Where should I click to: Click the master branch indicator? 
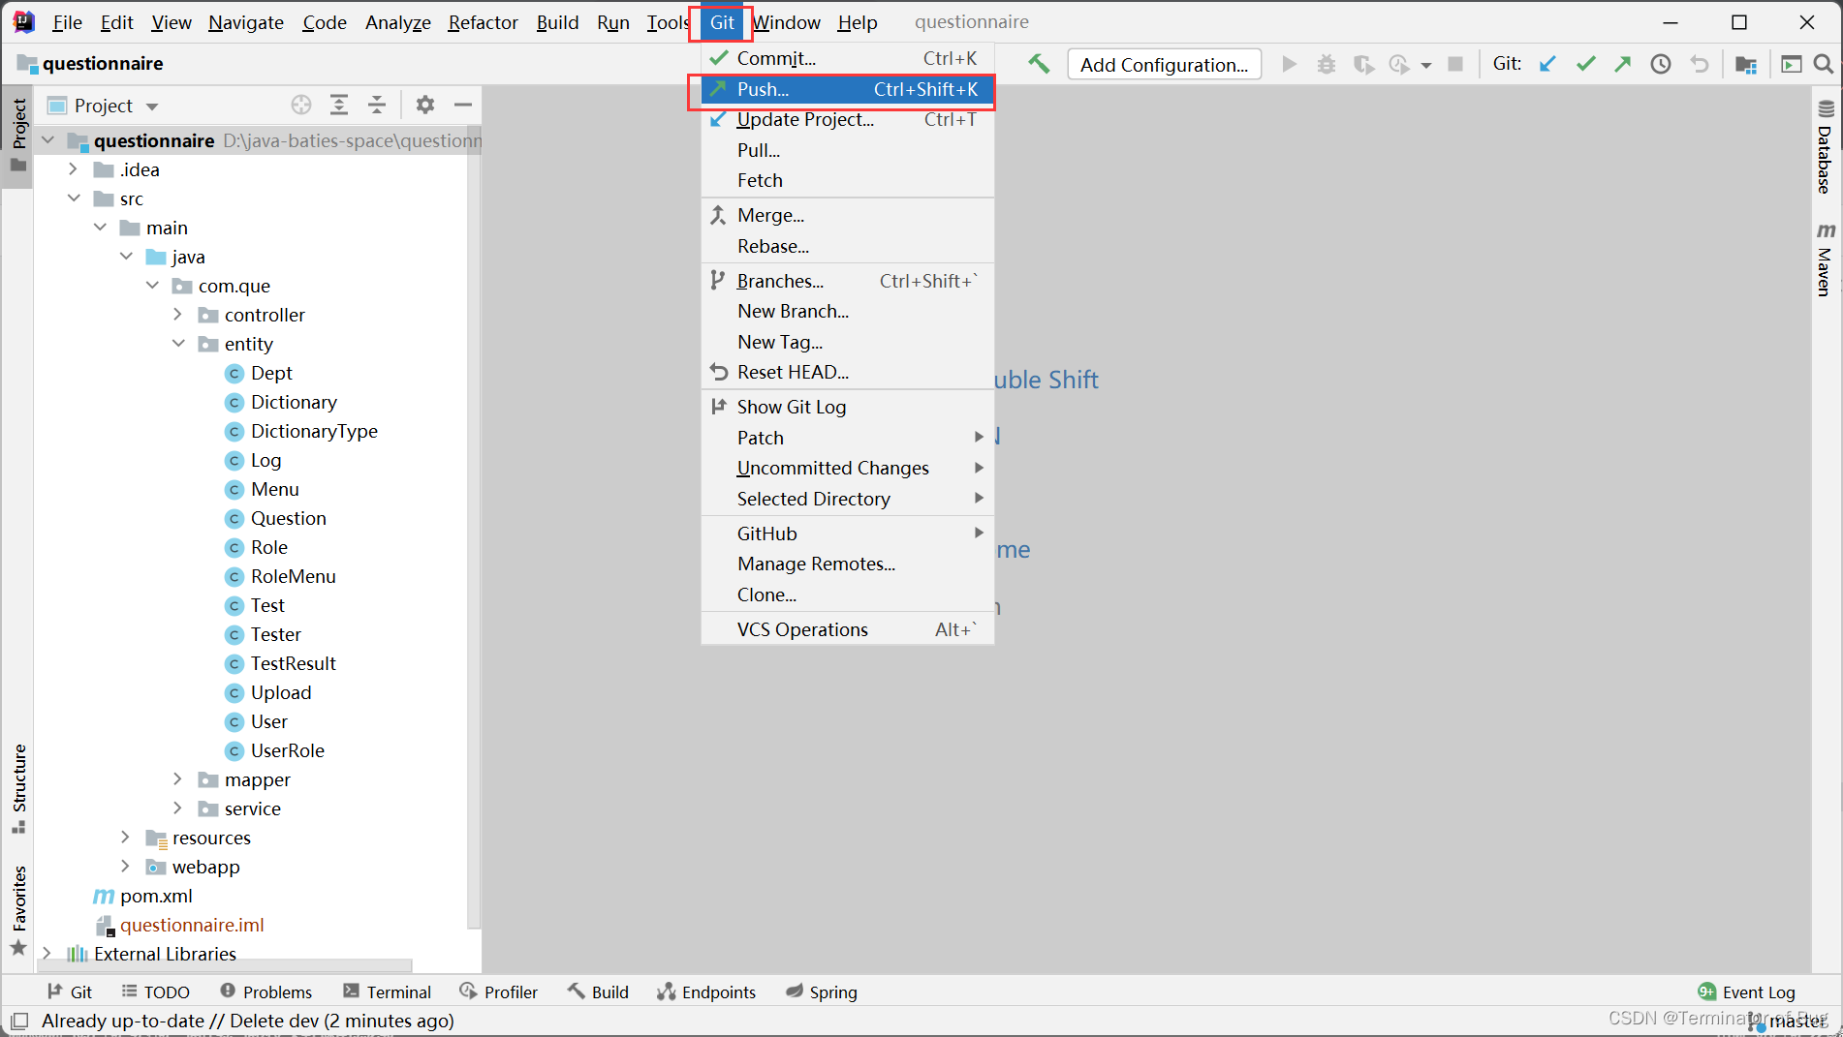pos(1789,1021)
